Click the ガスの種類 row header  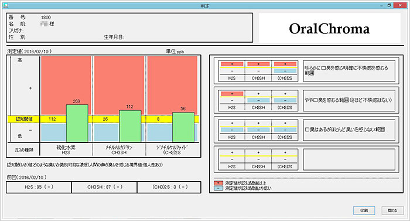tap(23, 150)
